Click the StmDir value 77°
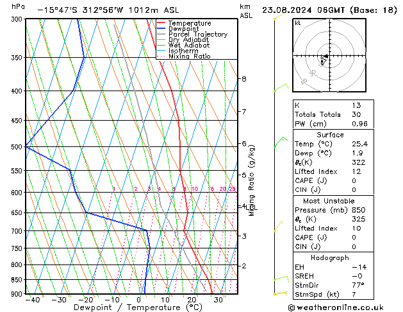The height and width of the screenshot is (312, 403). [x=358, y=285]
